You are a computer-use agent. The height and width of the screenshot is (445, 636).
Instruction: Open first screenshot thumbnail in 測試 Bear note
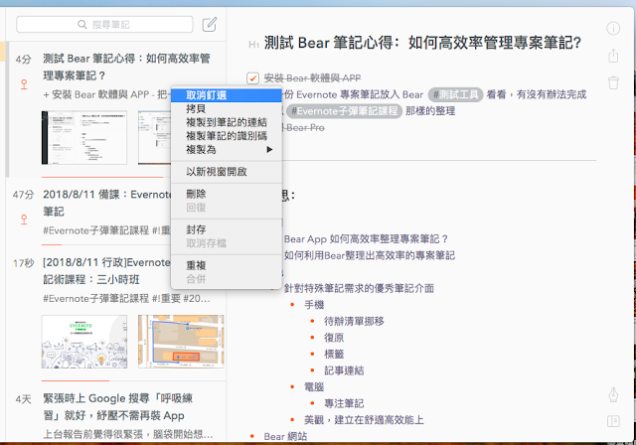click(83, 137)
